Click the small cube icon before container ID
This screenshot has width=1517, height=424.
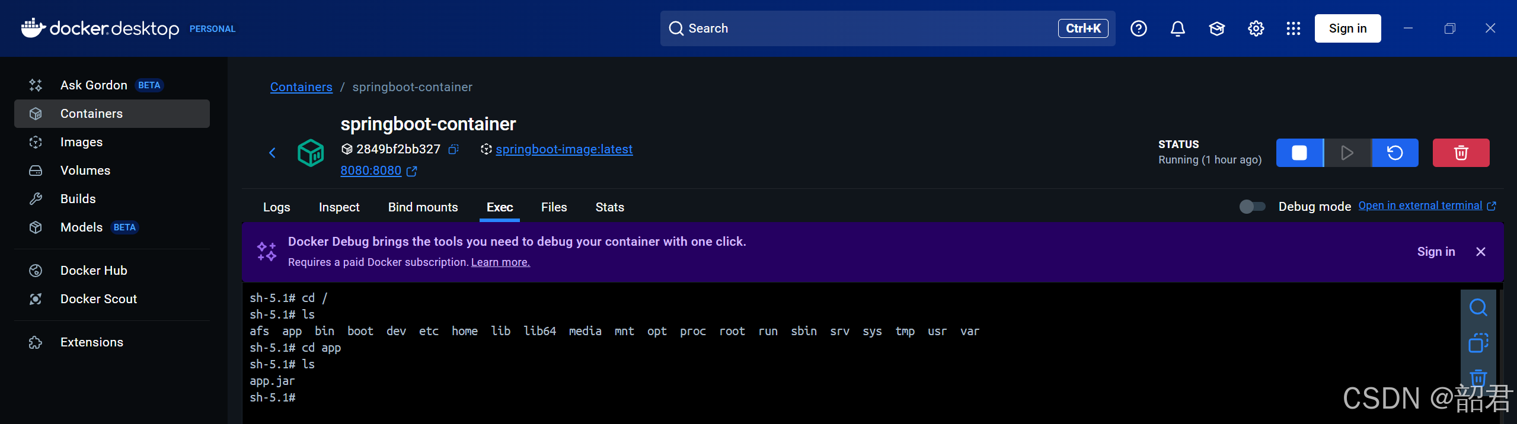point(347,149)
